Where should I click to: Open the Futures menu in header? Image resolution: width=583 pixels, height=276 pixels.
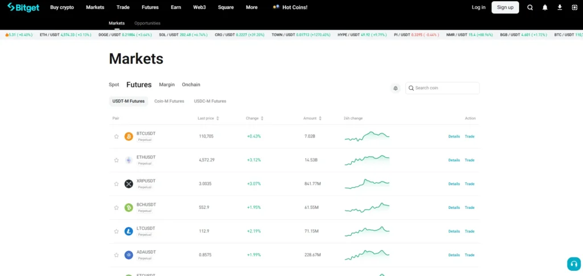(150, 7)
